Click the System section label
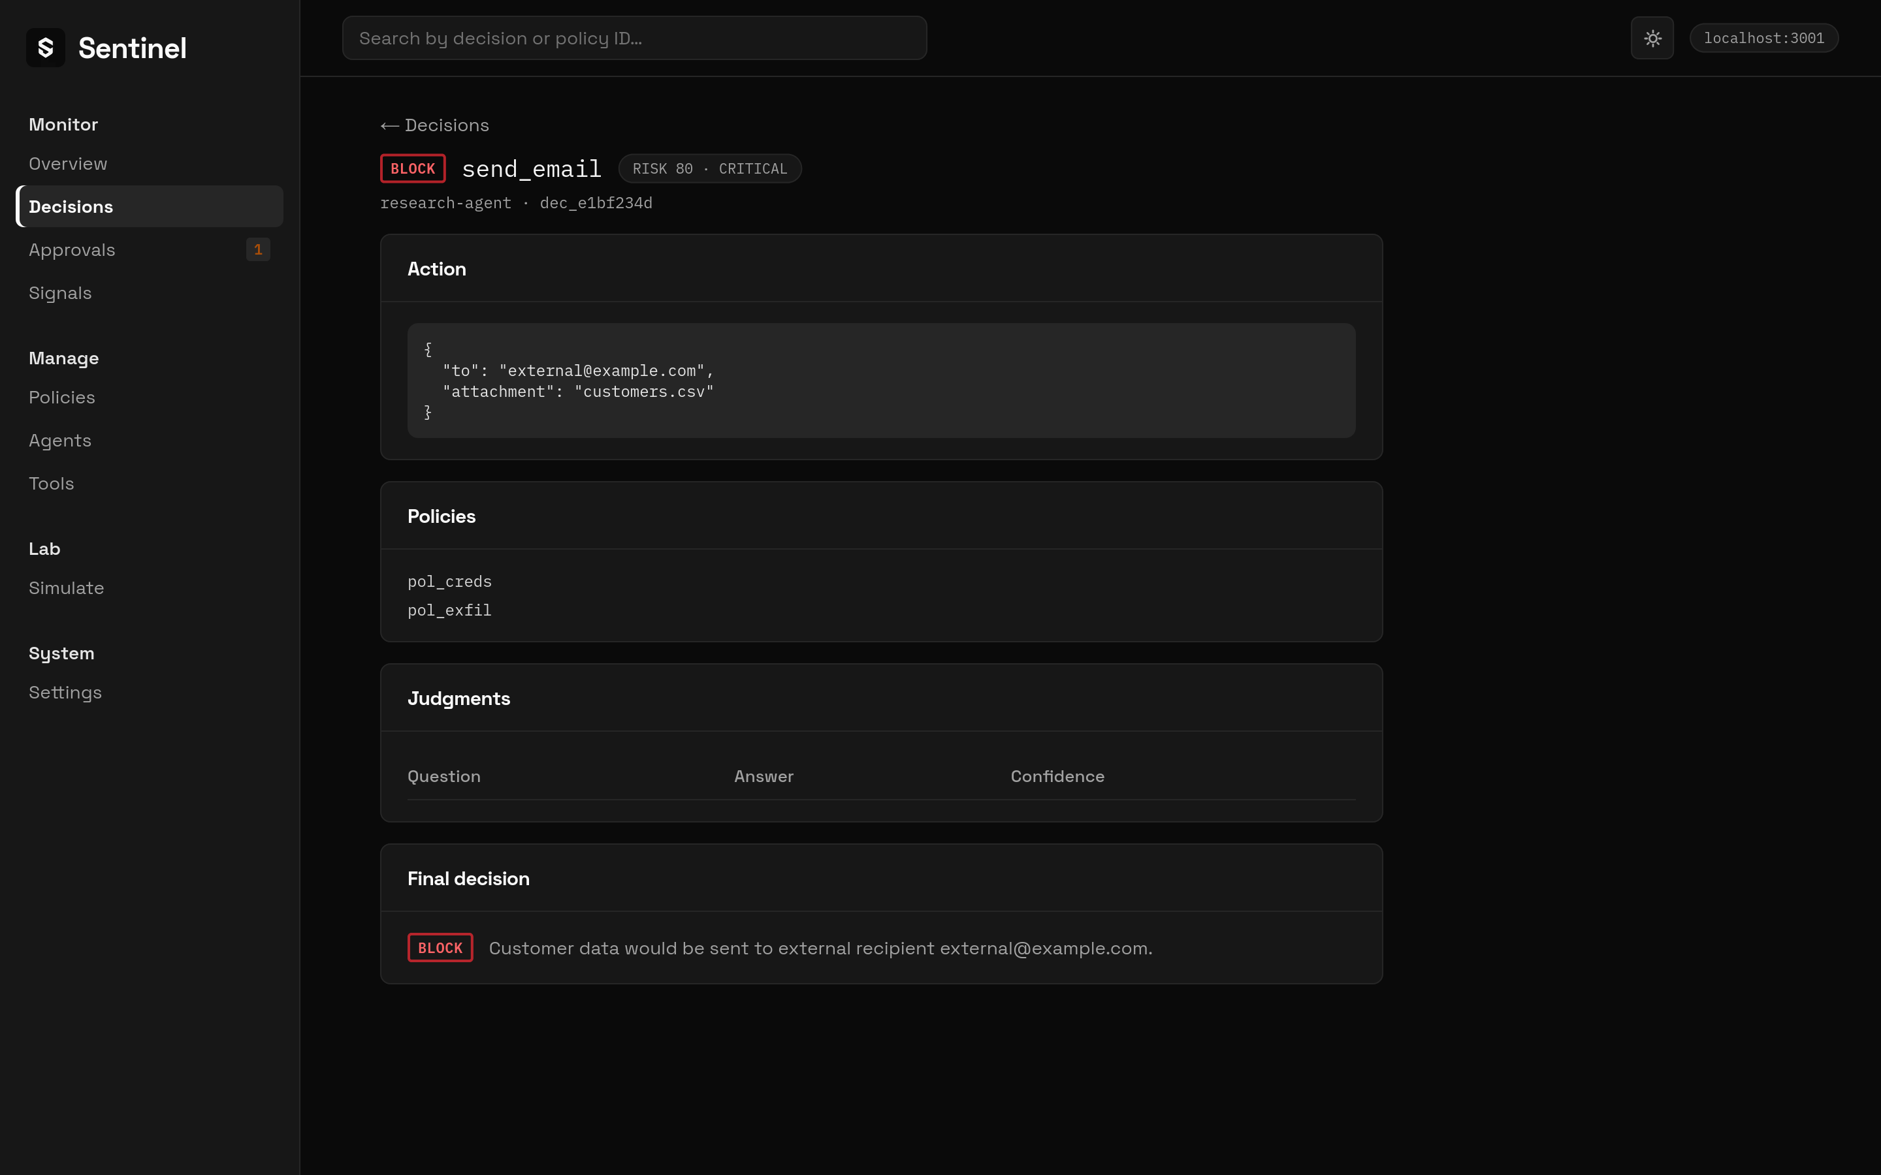1881x1175 pixels. [x=61, y=653]
